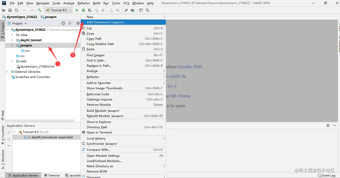The width and height of the screenshot is (340, 178).
Task: Choose Find Usages in context menu
Action: tap(123, 55)
